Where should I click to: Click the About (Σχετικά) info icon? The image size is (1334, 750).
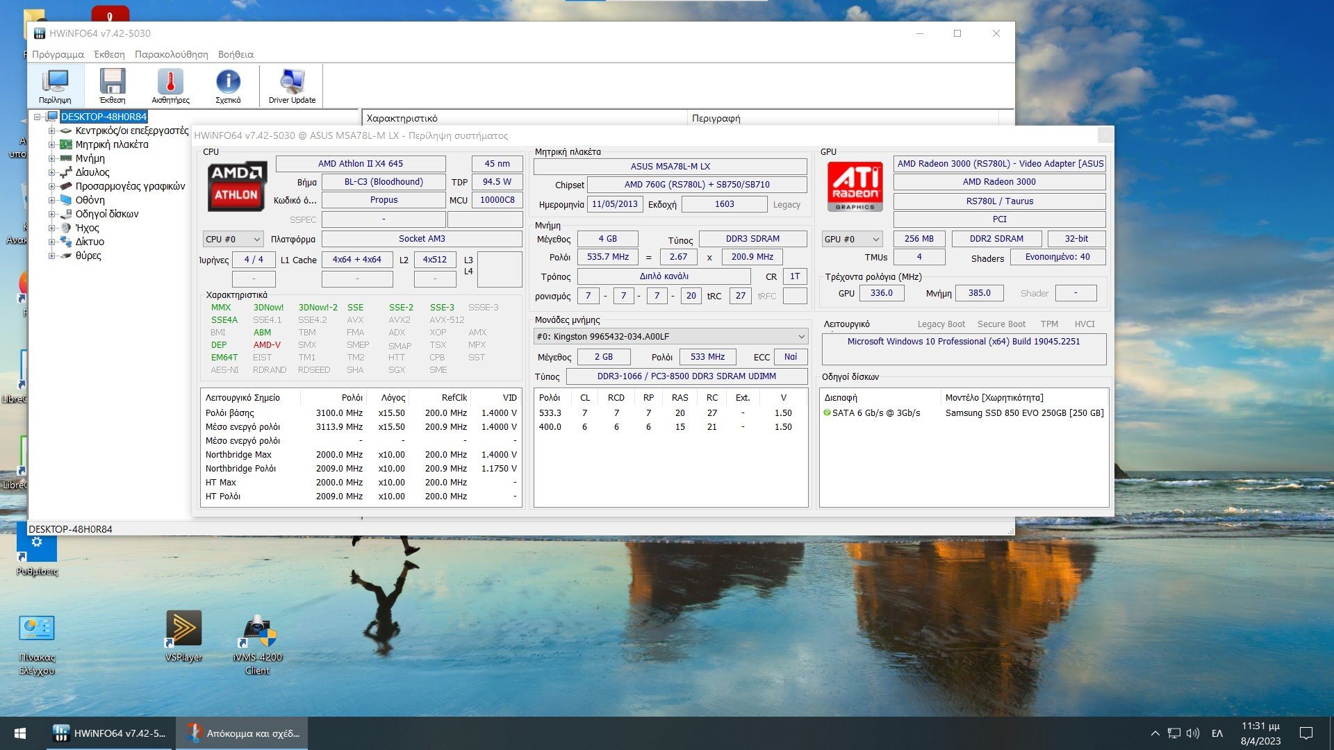(228, 85)
